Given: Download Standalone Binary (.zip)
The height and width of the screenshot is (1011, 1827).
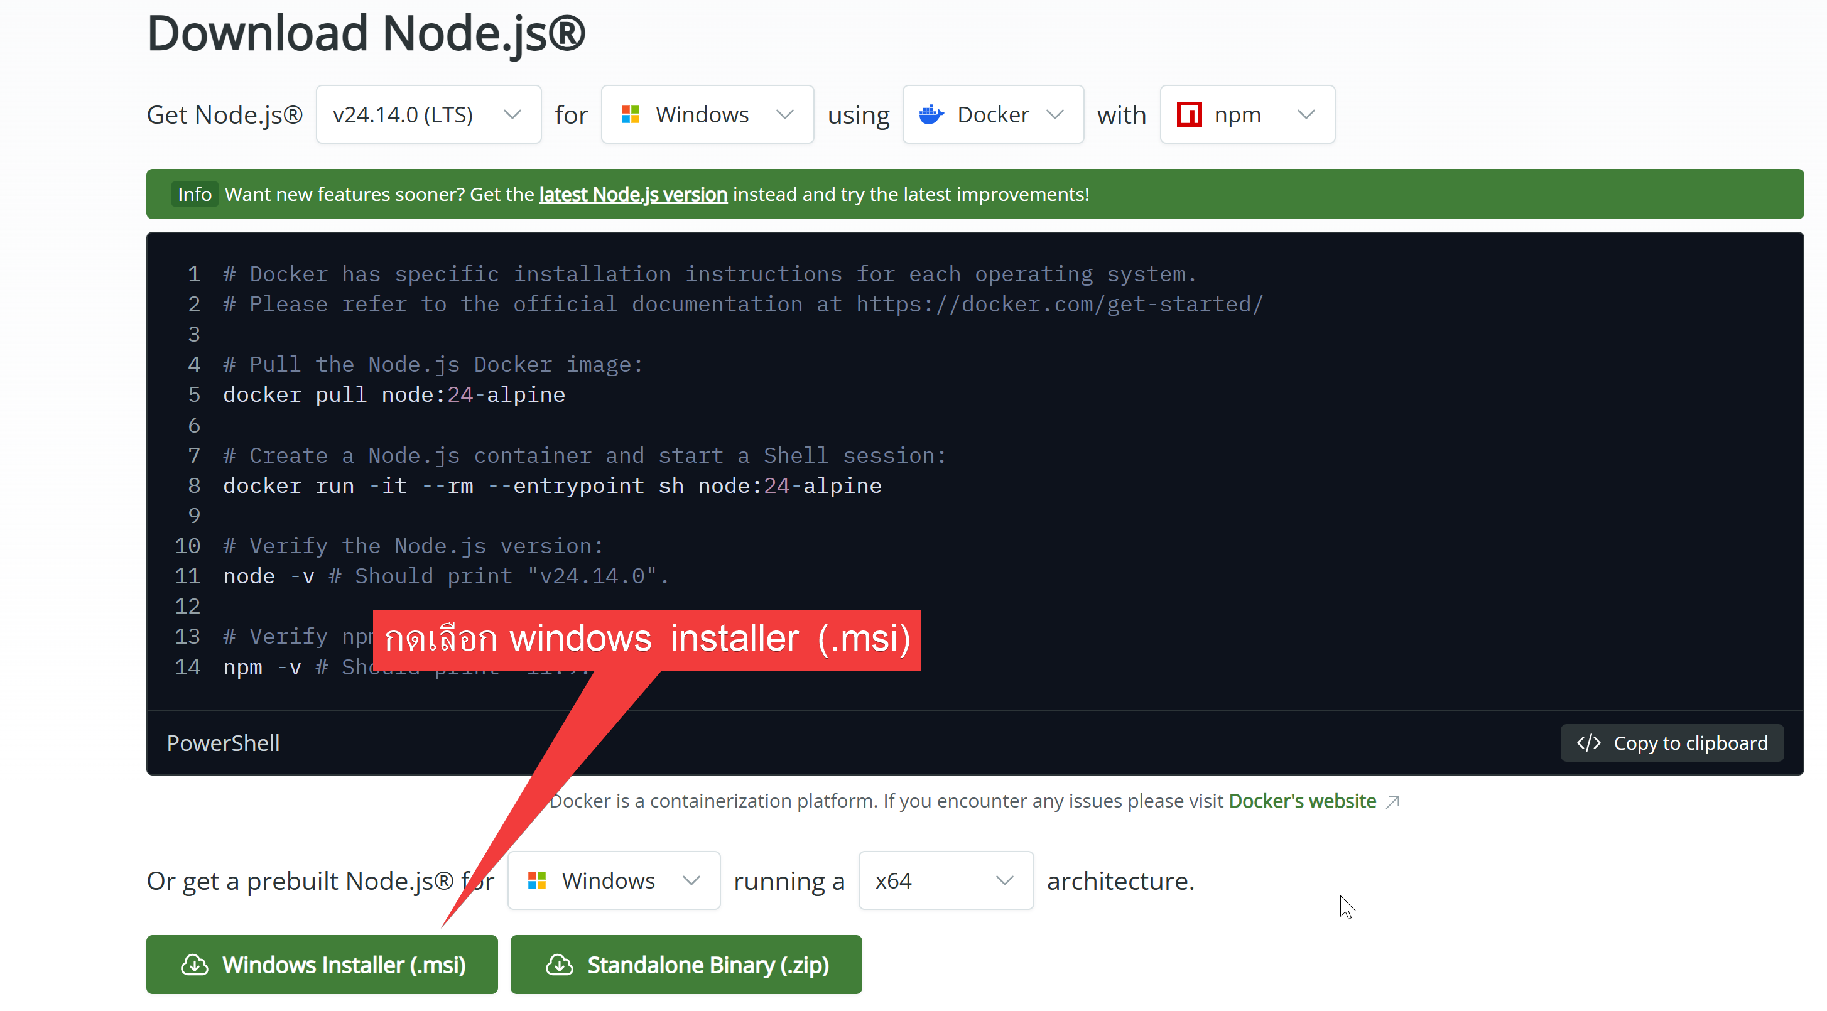Looking at the screenshot, I should (686, 964).
